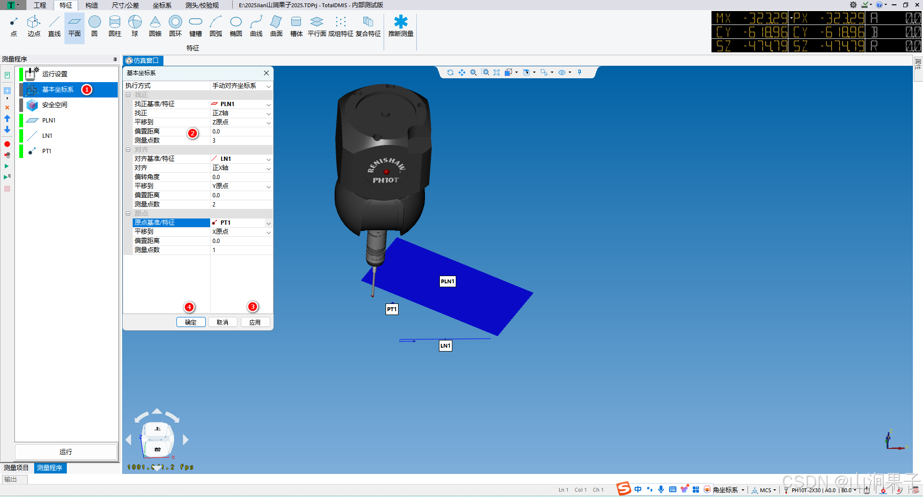Click the 运行 button below program list
Screen dimensions: 923x497
point(66,452)
